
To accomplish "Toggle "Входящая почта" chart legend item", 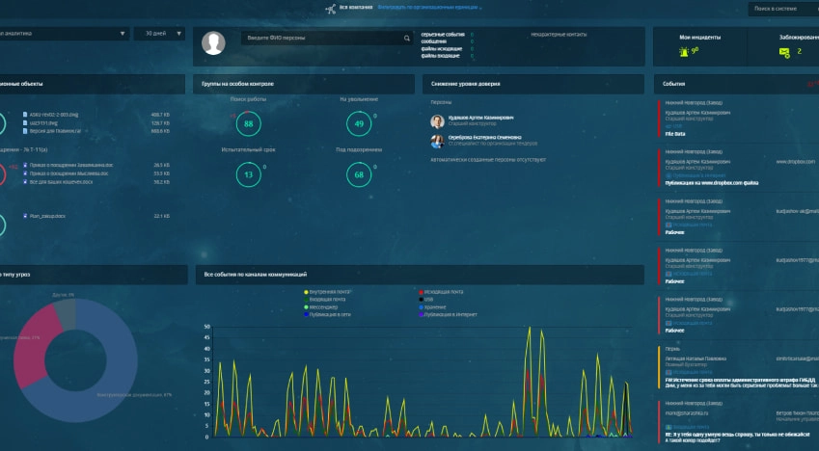I will [324, 300].
